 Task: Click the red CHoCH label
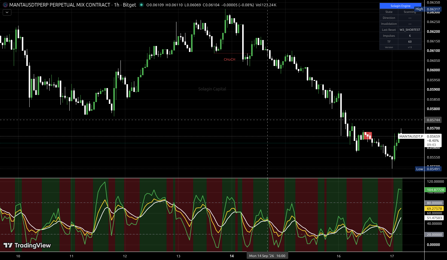click(x=229, y=59)
